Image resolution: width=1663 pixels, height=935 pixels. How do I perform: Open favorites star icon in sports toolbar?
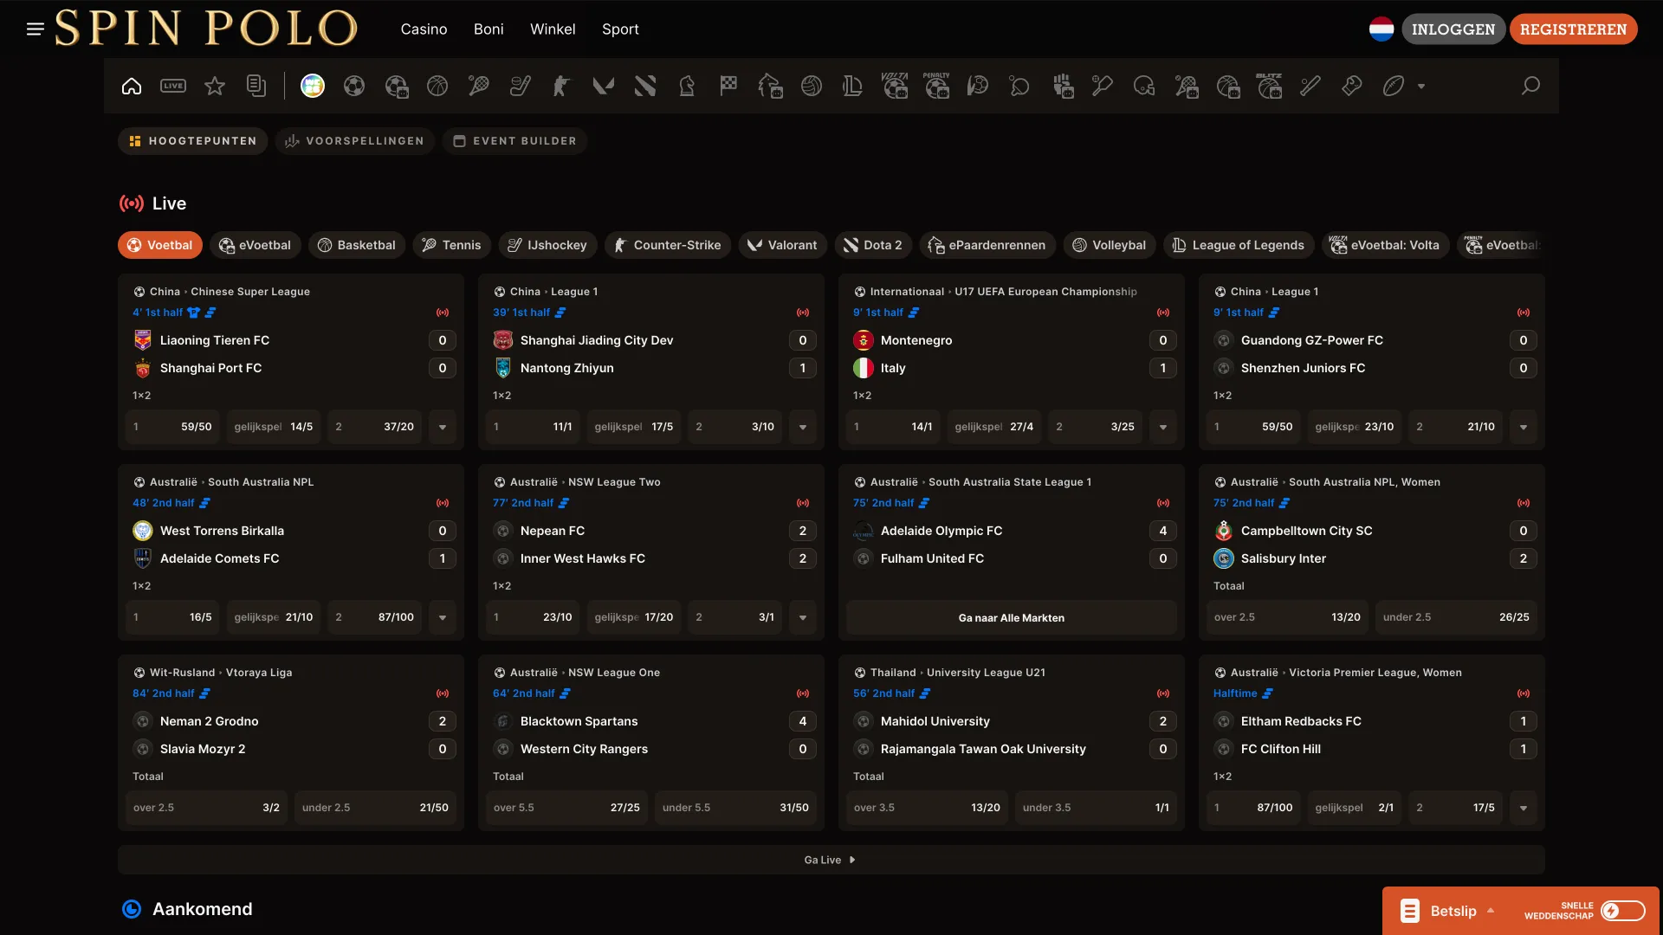coord(215,86)
